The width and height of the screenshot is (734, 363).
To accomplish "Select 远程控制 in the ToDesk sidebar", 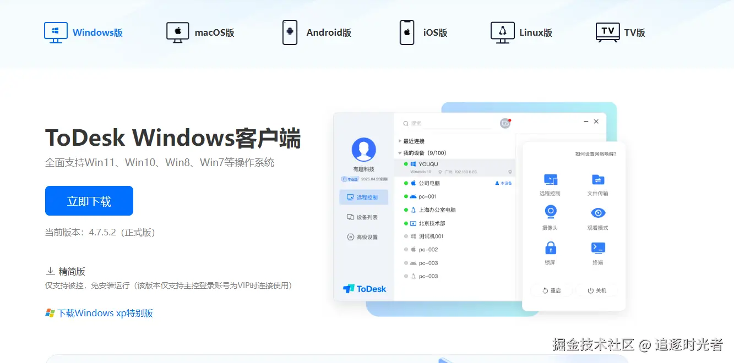I will tap(364, 197).
